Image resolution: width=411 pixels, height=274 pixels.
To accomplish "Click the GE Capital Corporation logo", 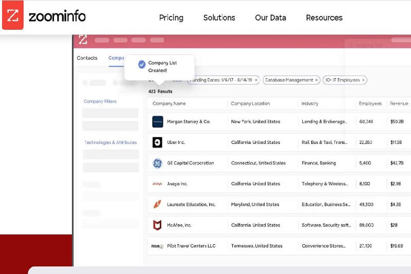I will coord(157,163).
